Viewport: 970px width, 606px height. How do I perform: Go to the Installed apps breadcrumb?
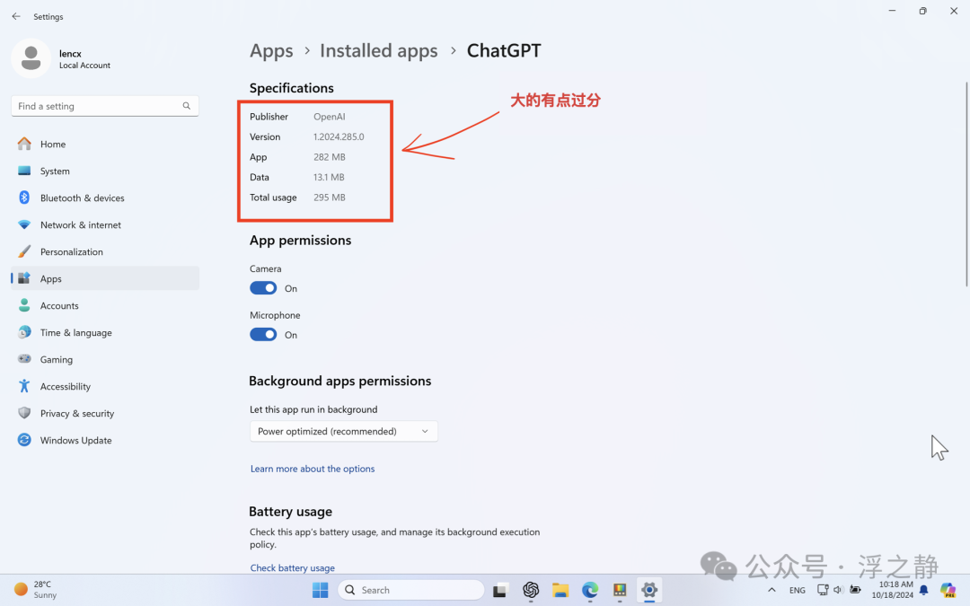[x=379, y=50]
